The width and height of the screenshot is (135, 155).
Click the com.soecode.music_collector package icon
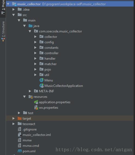[x=36, y=31]
